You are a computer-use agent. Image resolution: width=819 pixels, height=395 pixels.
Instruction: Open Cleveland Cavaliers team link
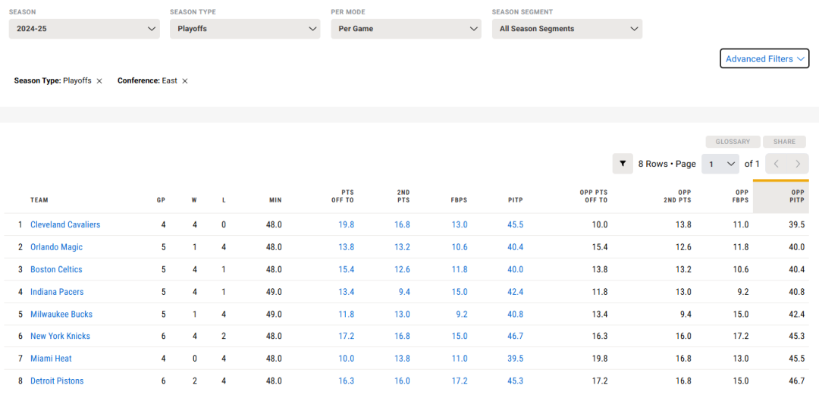[x=65, y=224]
